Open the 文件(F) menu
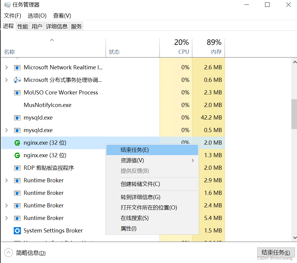 tap(13, 16)
